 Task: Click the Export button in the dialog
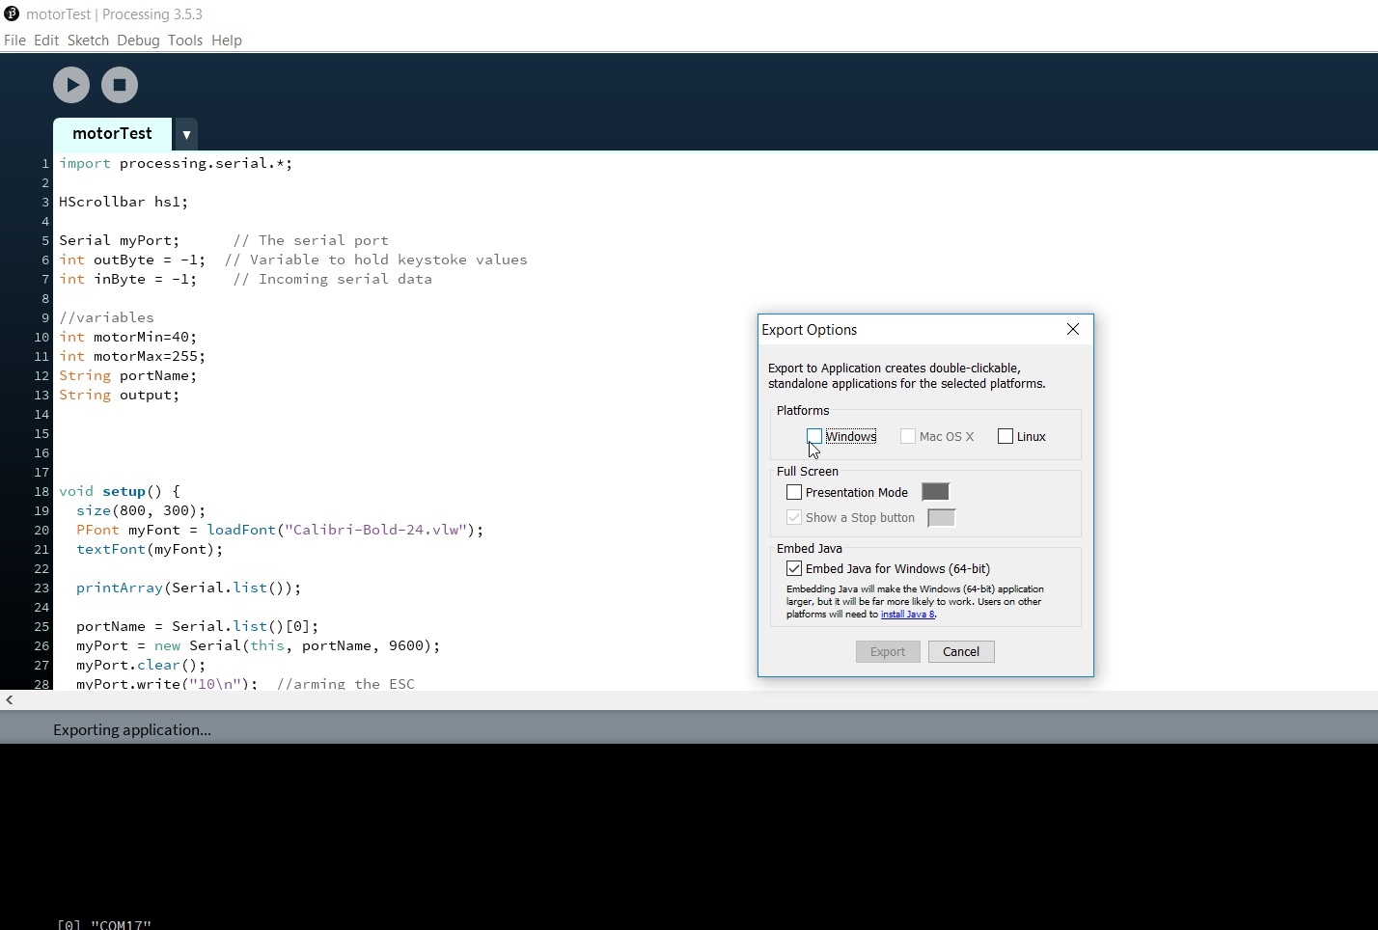888,652
